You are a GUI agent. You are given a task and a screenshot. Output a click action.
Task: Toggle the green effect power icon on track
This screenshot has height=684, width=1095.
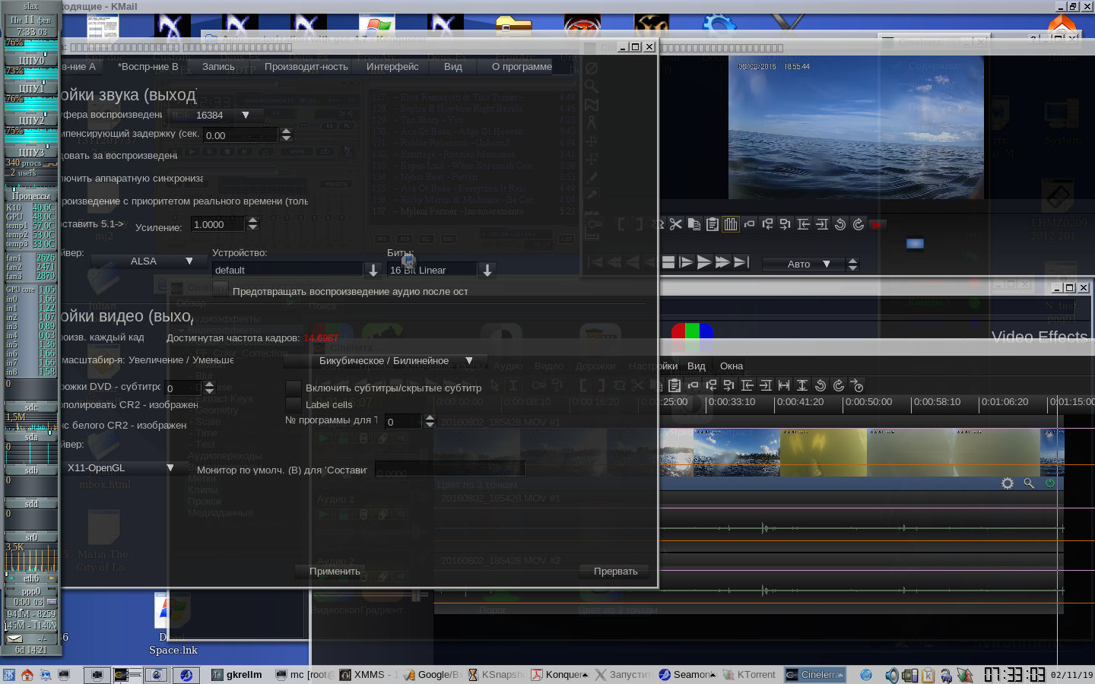coord(1050,483)
